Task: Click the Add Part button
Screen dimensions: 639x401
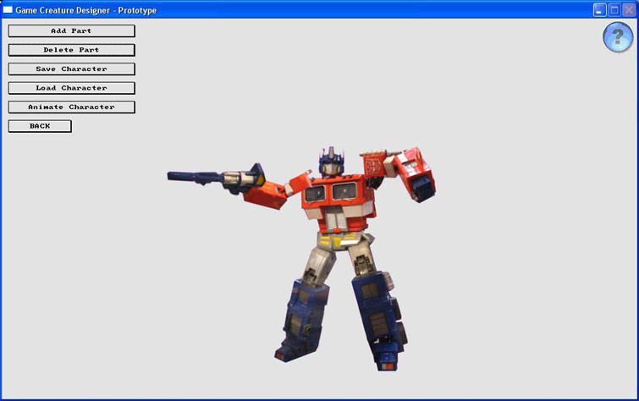Action: click(71, 31)
